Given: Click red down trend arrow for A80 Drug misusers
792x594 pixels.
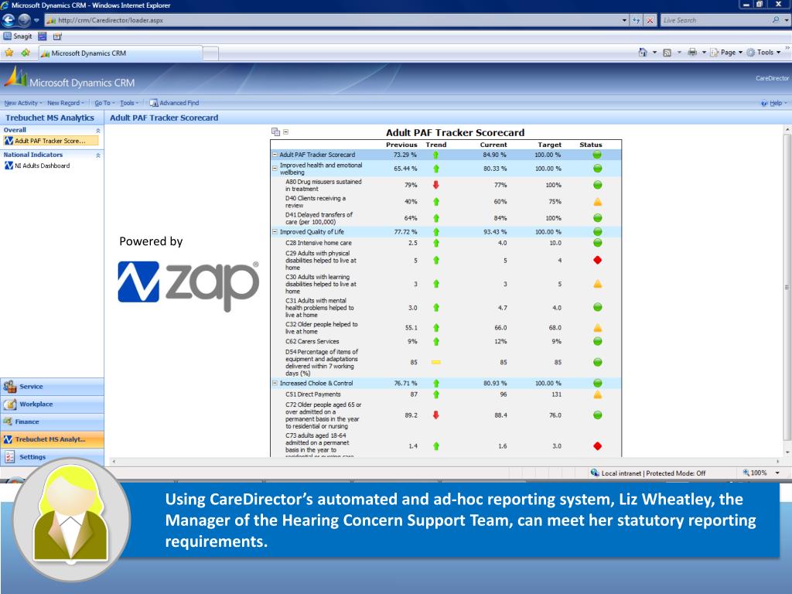Looking at the screenshot, I should 436,185.
